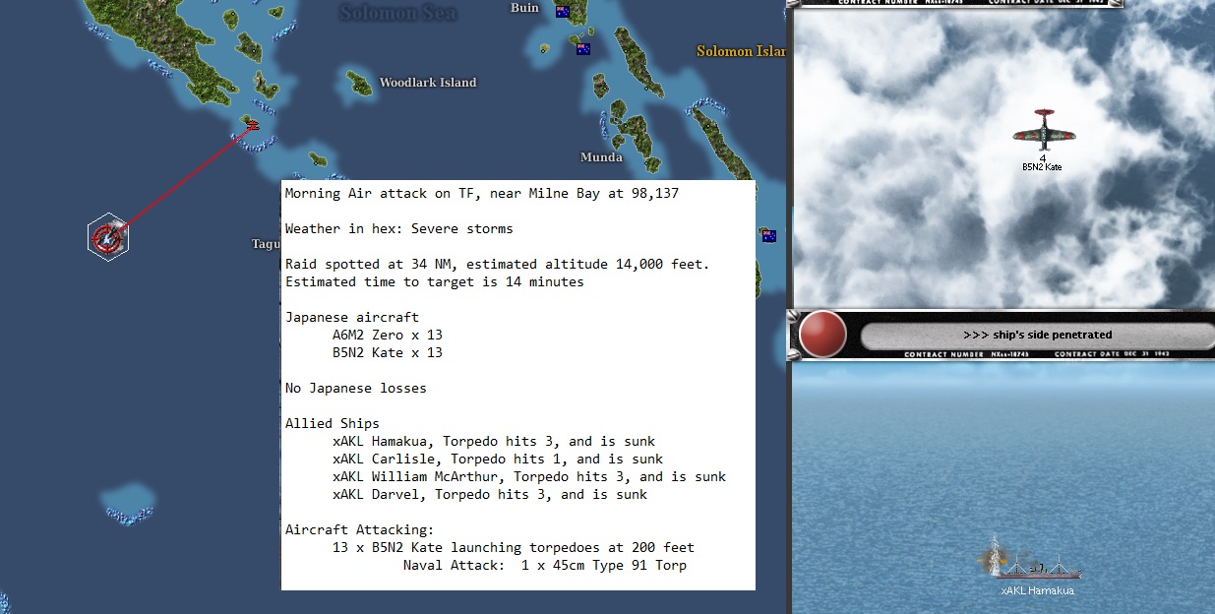
Task: Select the red air raid marker near Milne Bay
Action: pyautogui.click(x=252, y=125)
